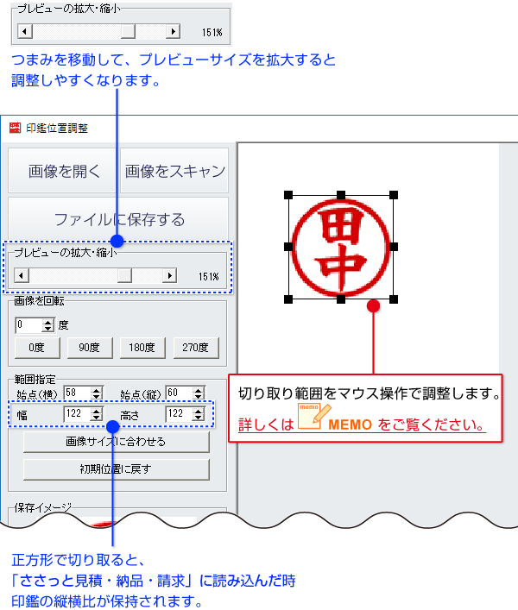This screenshot has width=518, height=610.
Task: Click middle-right crop handle of stamp
Action: pyautogui.click(x=394, y=247)
